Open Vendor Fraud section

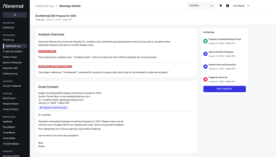click(x=10, y=57)
